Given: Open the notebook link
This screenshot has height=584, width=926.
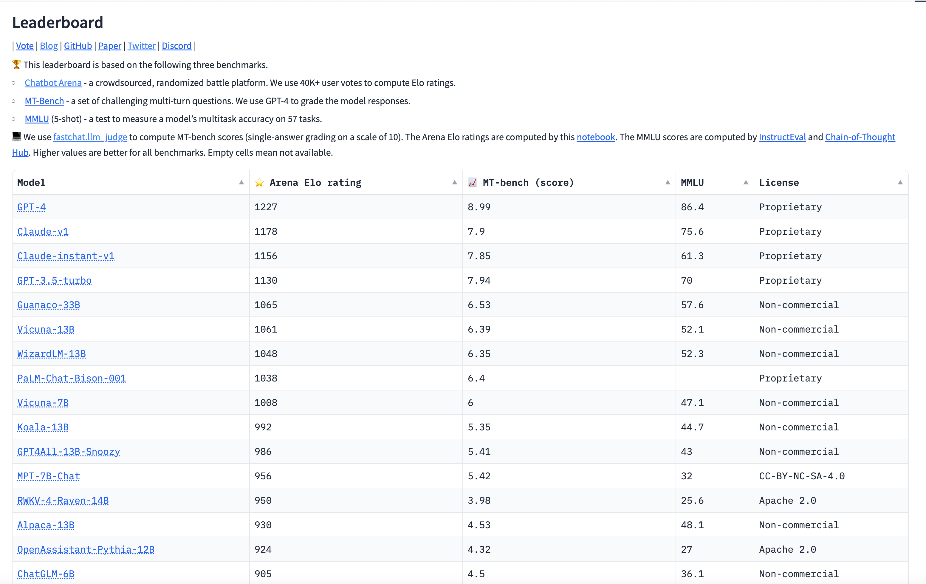Looking at the screenshot, I should [x=596, y=137].
